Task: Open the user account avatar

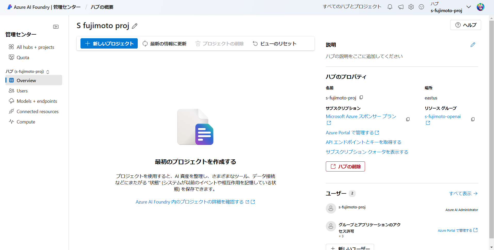Action: tap(480, 7)
